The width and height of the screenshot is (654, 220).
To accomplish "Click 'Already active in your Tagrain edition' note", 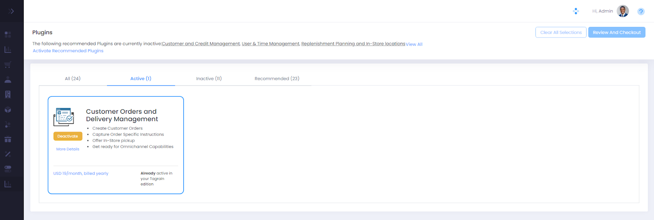I will tap(157, 179).
